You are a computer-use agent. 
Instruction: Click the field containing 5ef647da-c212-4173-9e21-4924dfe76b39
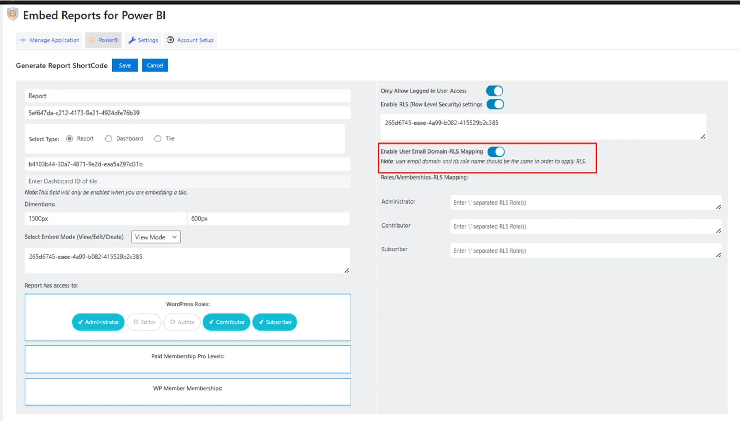click(187, 113)
